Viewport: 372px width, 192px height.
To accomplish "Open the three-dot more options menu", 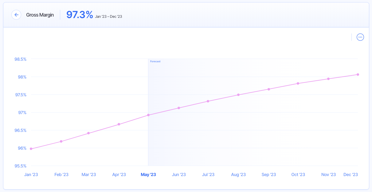I will [360, 37].
